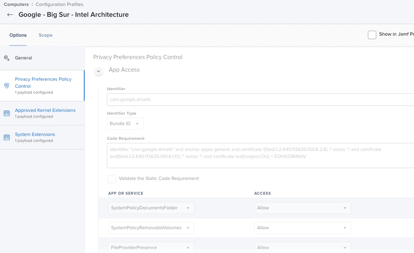Open Computers breadcrumb link
The height and width of the screenshot is (253, 414).
coord(16,5)
